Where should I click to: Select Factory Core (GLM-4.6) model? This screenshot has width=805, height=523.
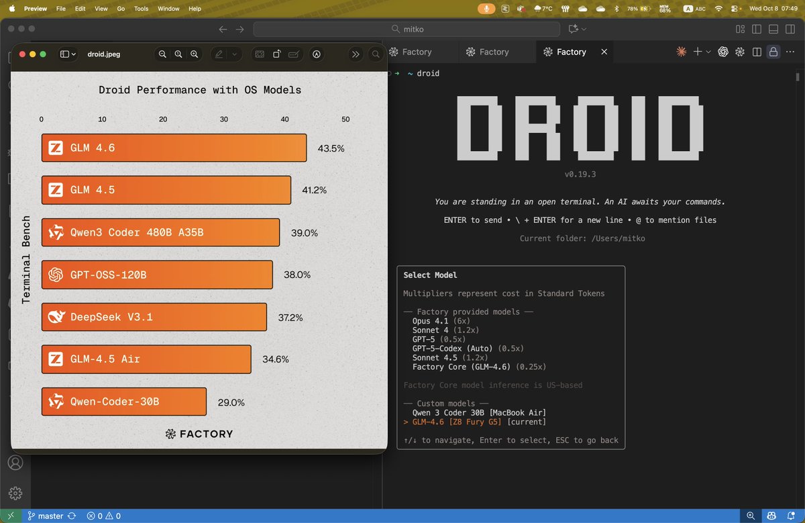coord(479,367)
